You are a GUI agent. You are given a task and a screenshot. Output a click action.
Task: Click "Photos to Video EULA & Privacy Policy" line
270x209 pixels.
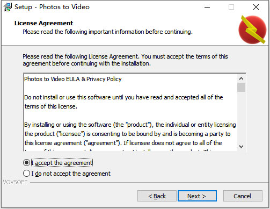pyautogui.click(x=73, y=79)
